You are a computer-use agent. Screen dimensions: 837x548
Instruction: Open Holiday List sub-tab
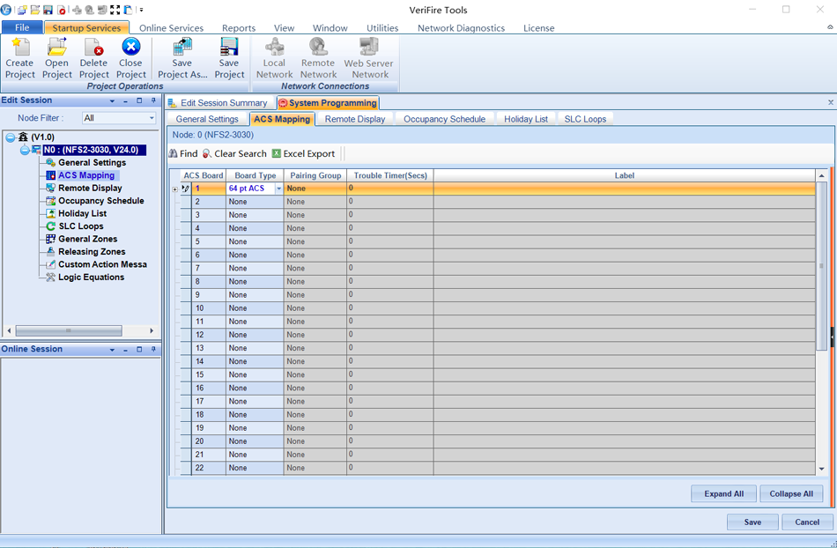coord(526,119)
